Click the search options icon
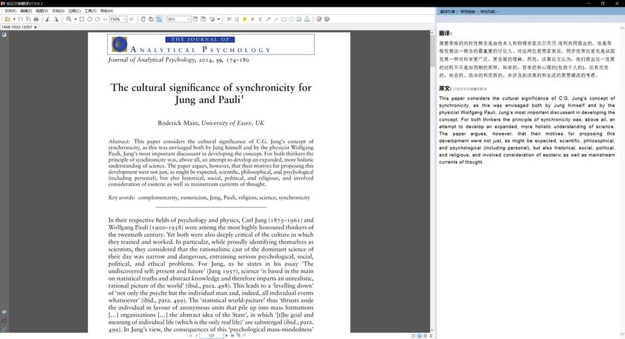625x339 pixels. click(x=212, y=19)
